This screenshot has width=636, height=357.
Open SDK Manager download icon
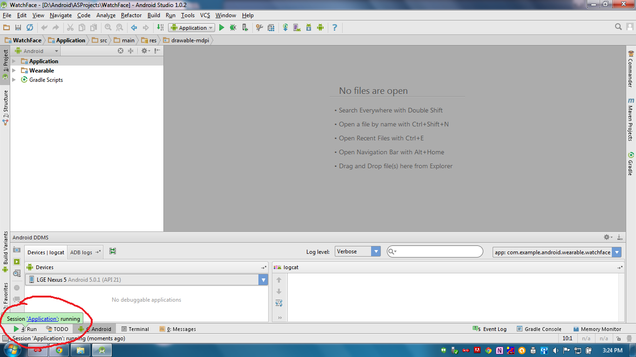[x=309, y=28]
